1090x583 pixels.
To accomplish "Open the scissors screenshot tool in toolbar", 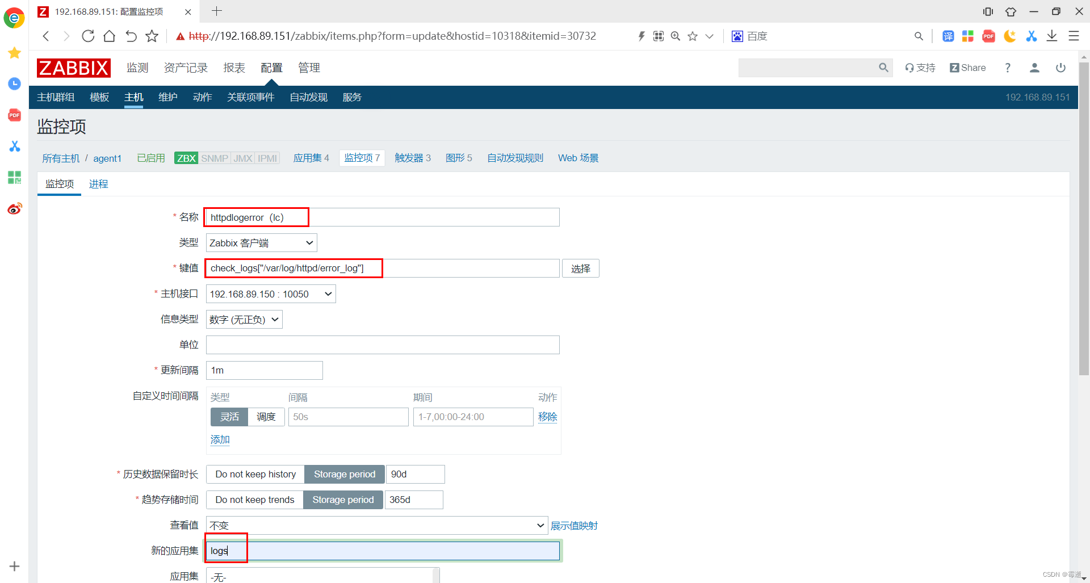I will pyautogui.click(x=1032, y=36).
